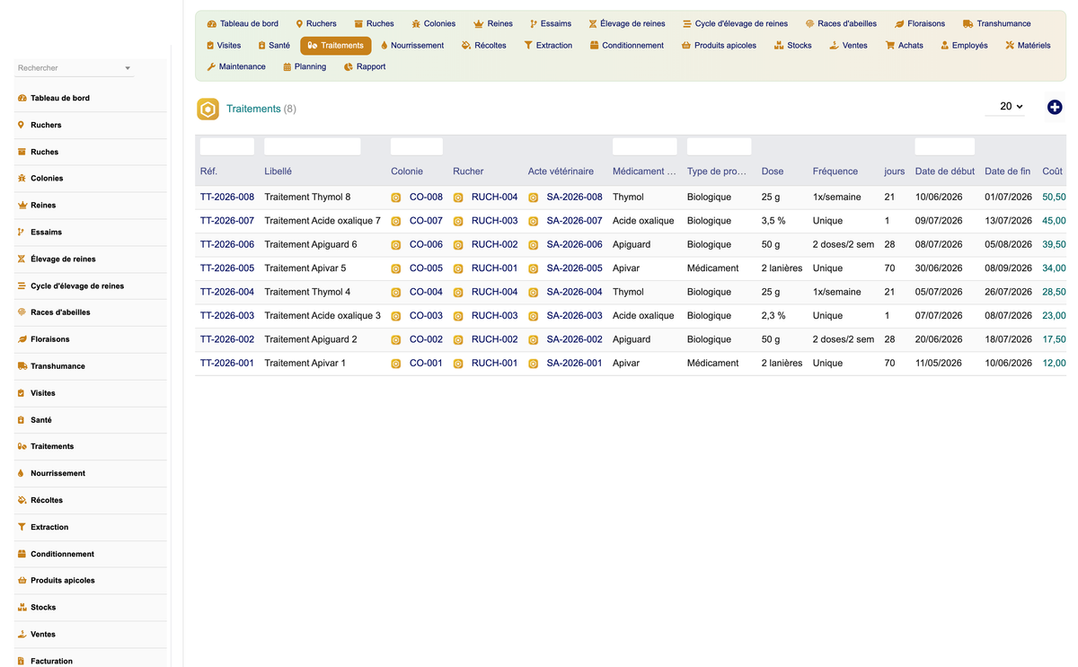The width and height of the screenshot is (1078, 667).
Task: Click top nav Rapport pie-chart icon
Action: click(x=349, y=67)
